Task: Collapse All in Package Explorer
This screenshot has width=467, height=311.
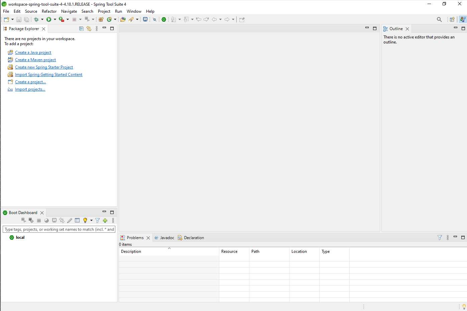Action: click(81, 29)
